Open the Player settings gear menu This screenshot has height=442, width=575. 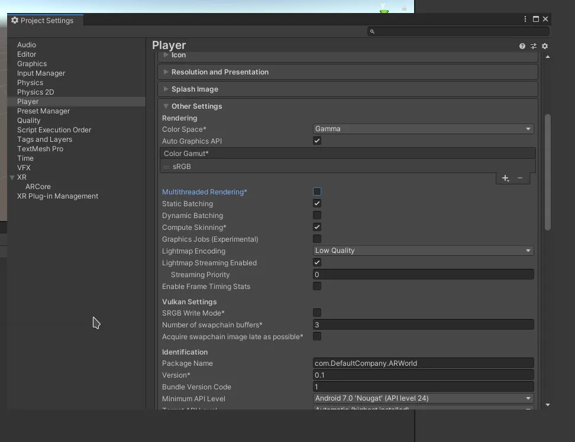tap(545, 46)
